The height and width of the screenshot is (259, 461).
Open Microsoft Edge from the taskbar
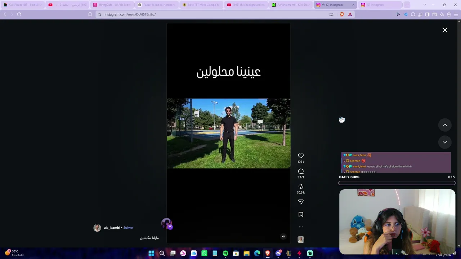tap(257, 253)
